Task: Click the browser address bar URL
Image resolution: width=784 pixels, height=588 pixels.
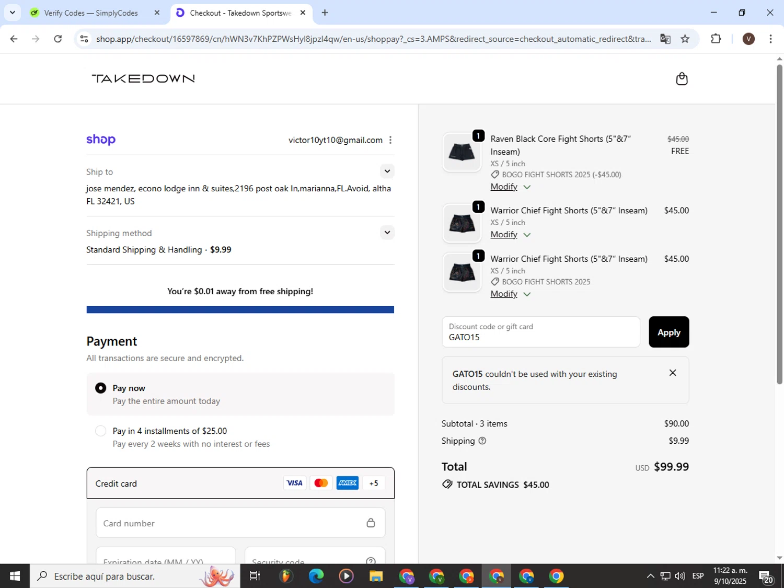Action: (x=373, y=39)
